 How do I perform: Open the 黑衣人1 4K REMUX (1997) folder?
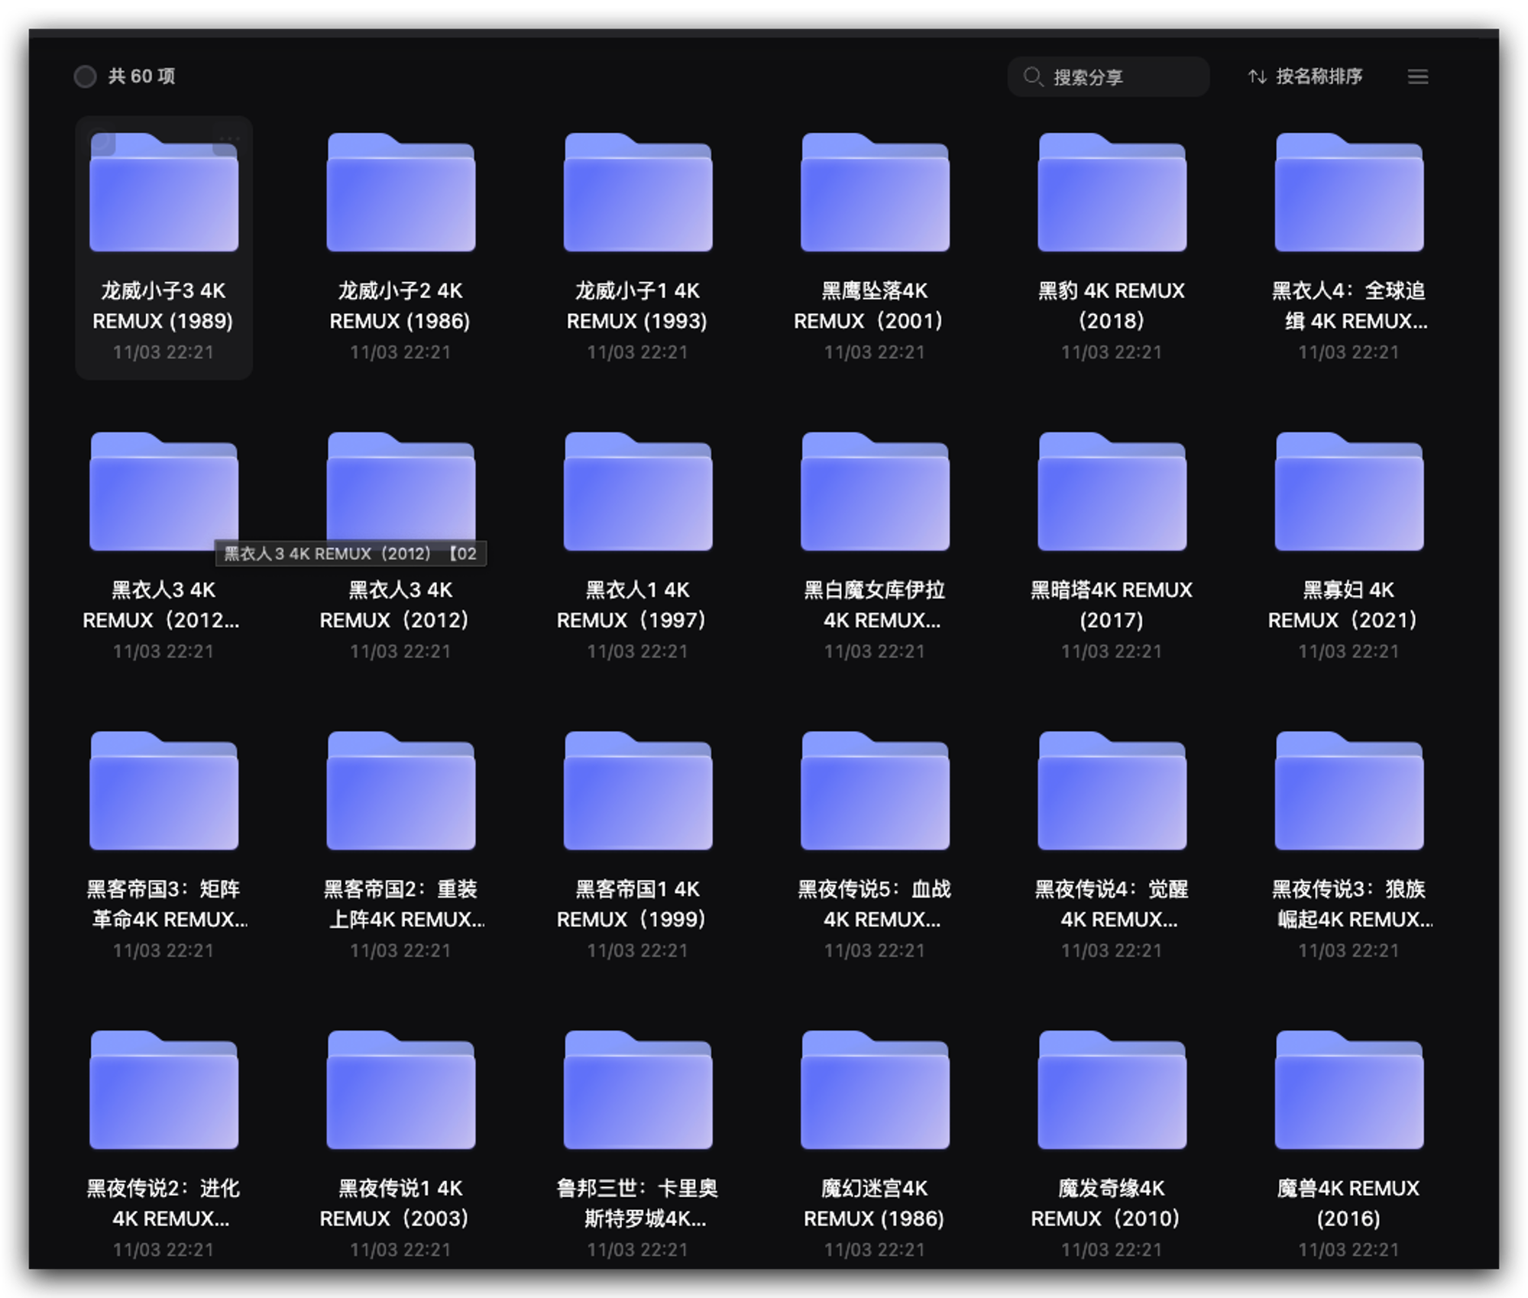pyautogui.click(x=638, y=491)
